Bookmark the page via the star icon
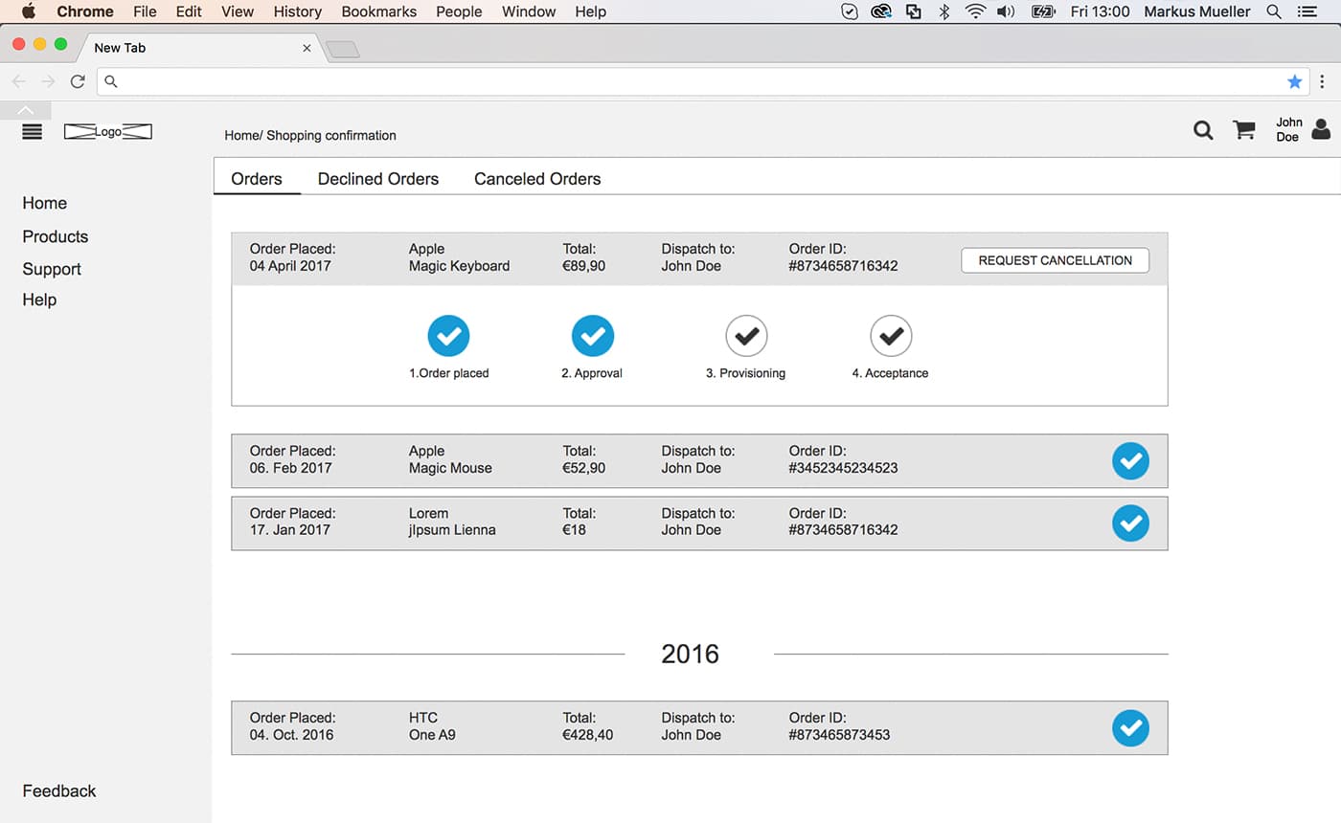This screenshot has height=823, width=1341. (1295, 81)
